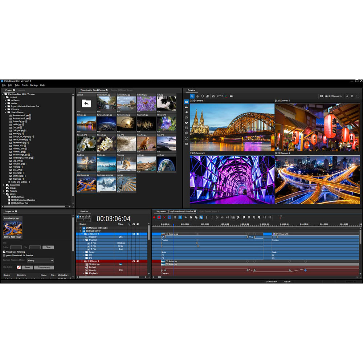Click the camera icon in the Preview toolbar

[232, 96]
